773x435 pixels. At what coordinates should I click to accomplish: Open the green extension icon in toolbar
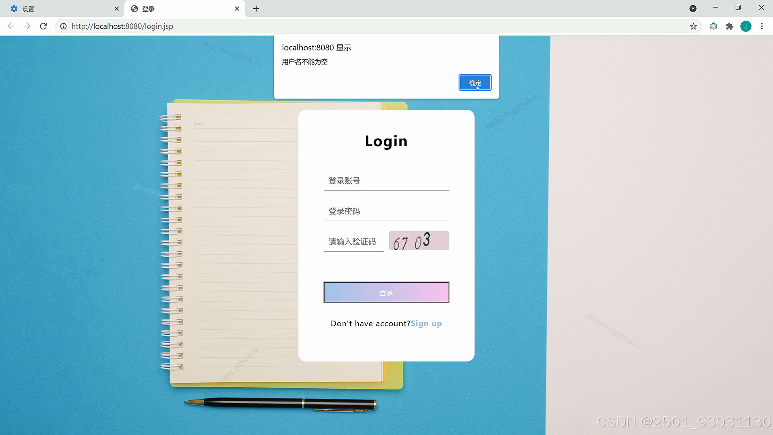tap(713, 26)
